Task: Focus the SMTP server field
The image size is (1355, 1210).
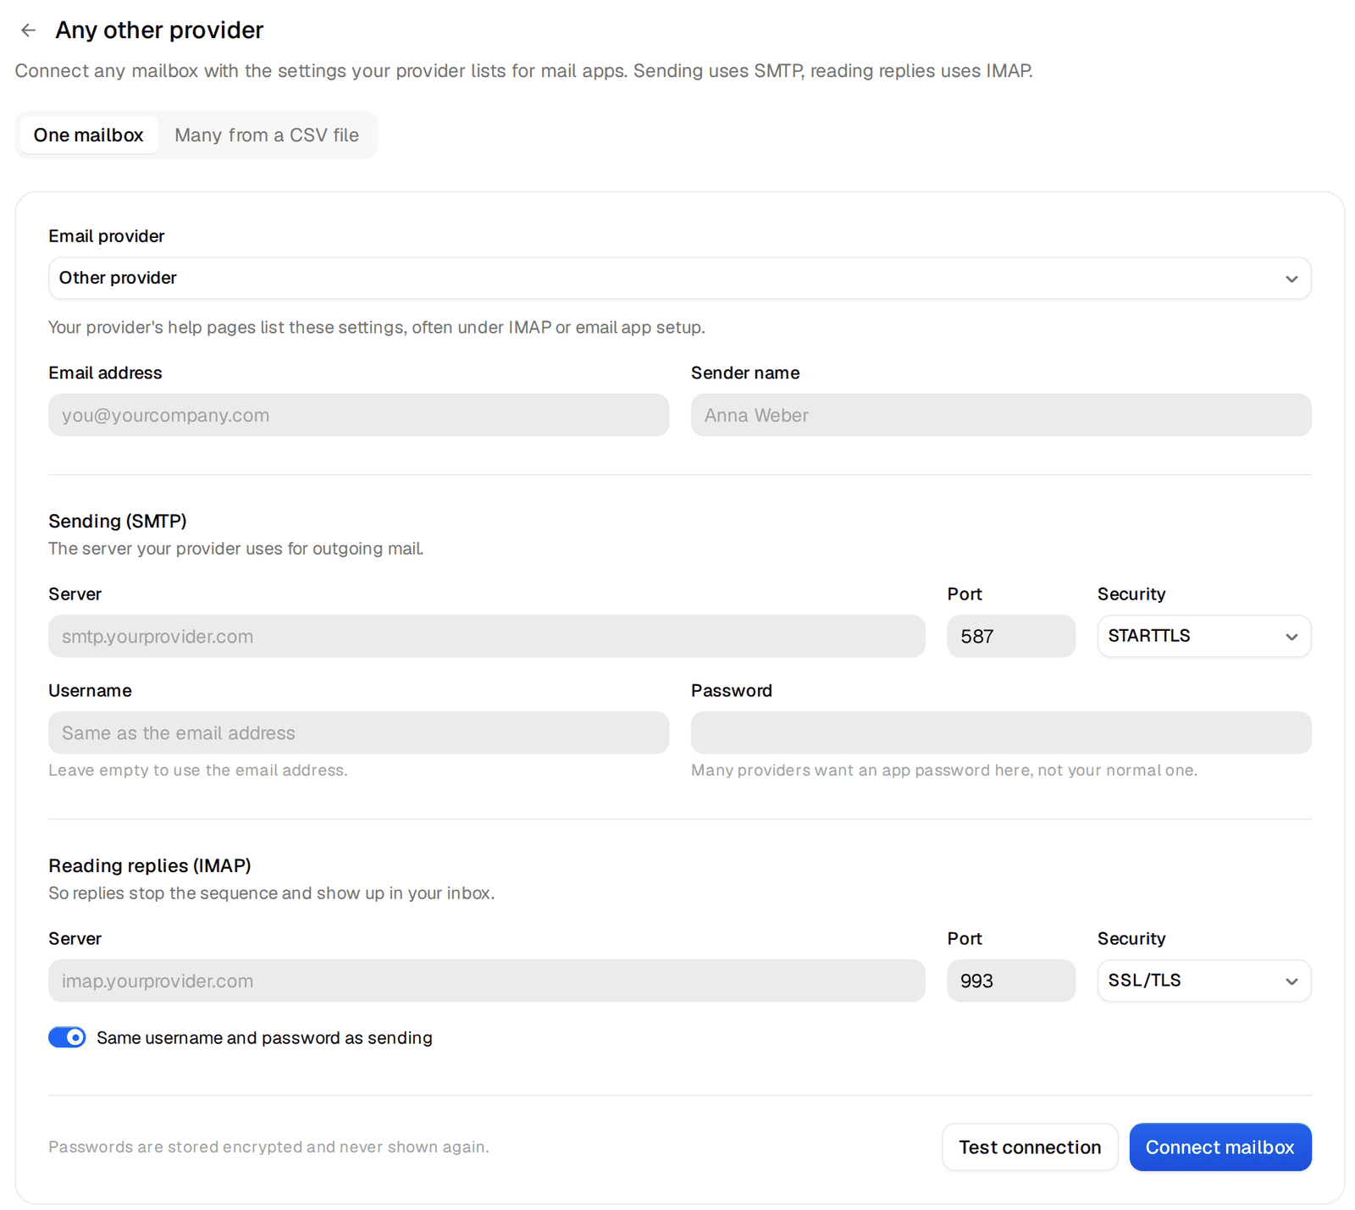Action: 486,636
